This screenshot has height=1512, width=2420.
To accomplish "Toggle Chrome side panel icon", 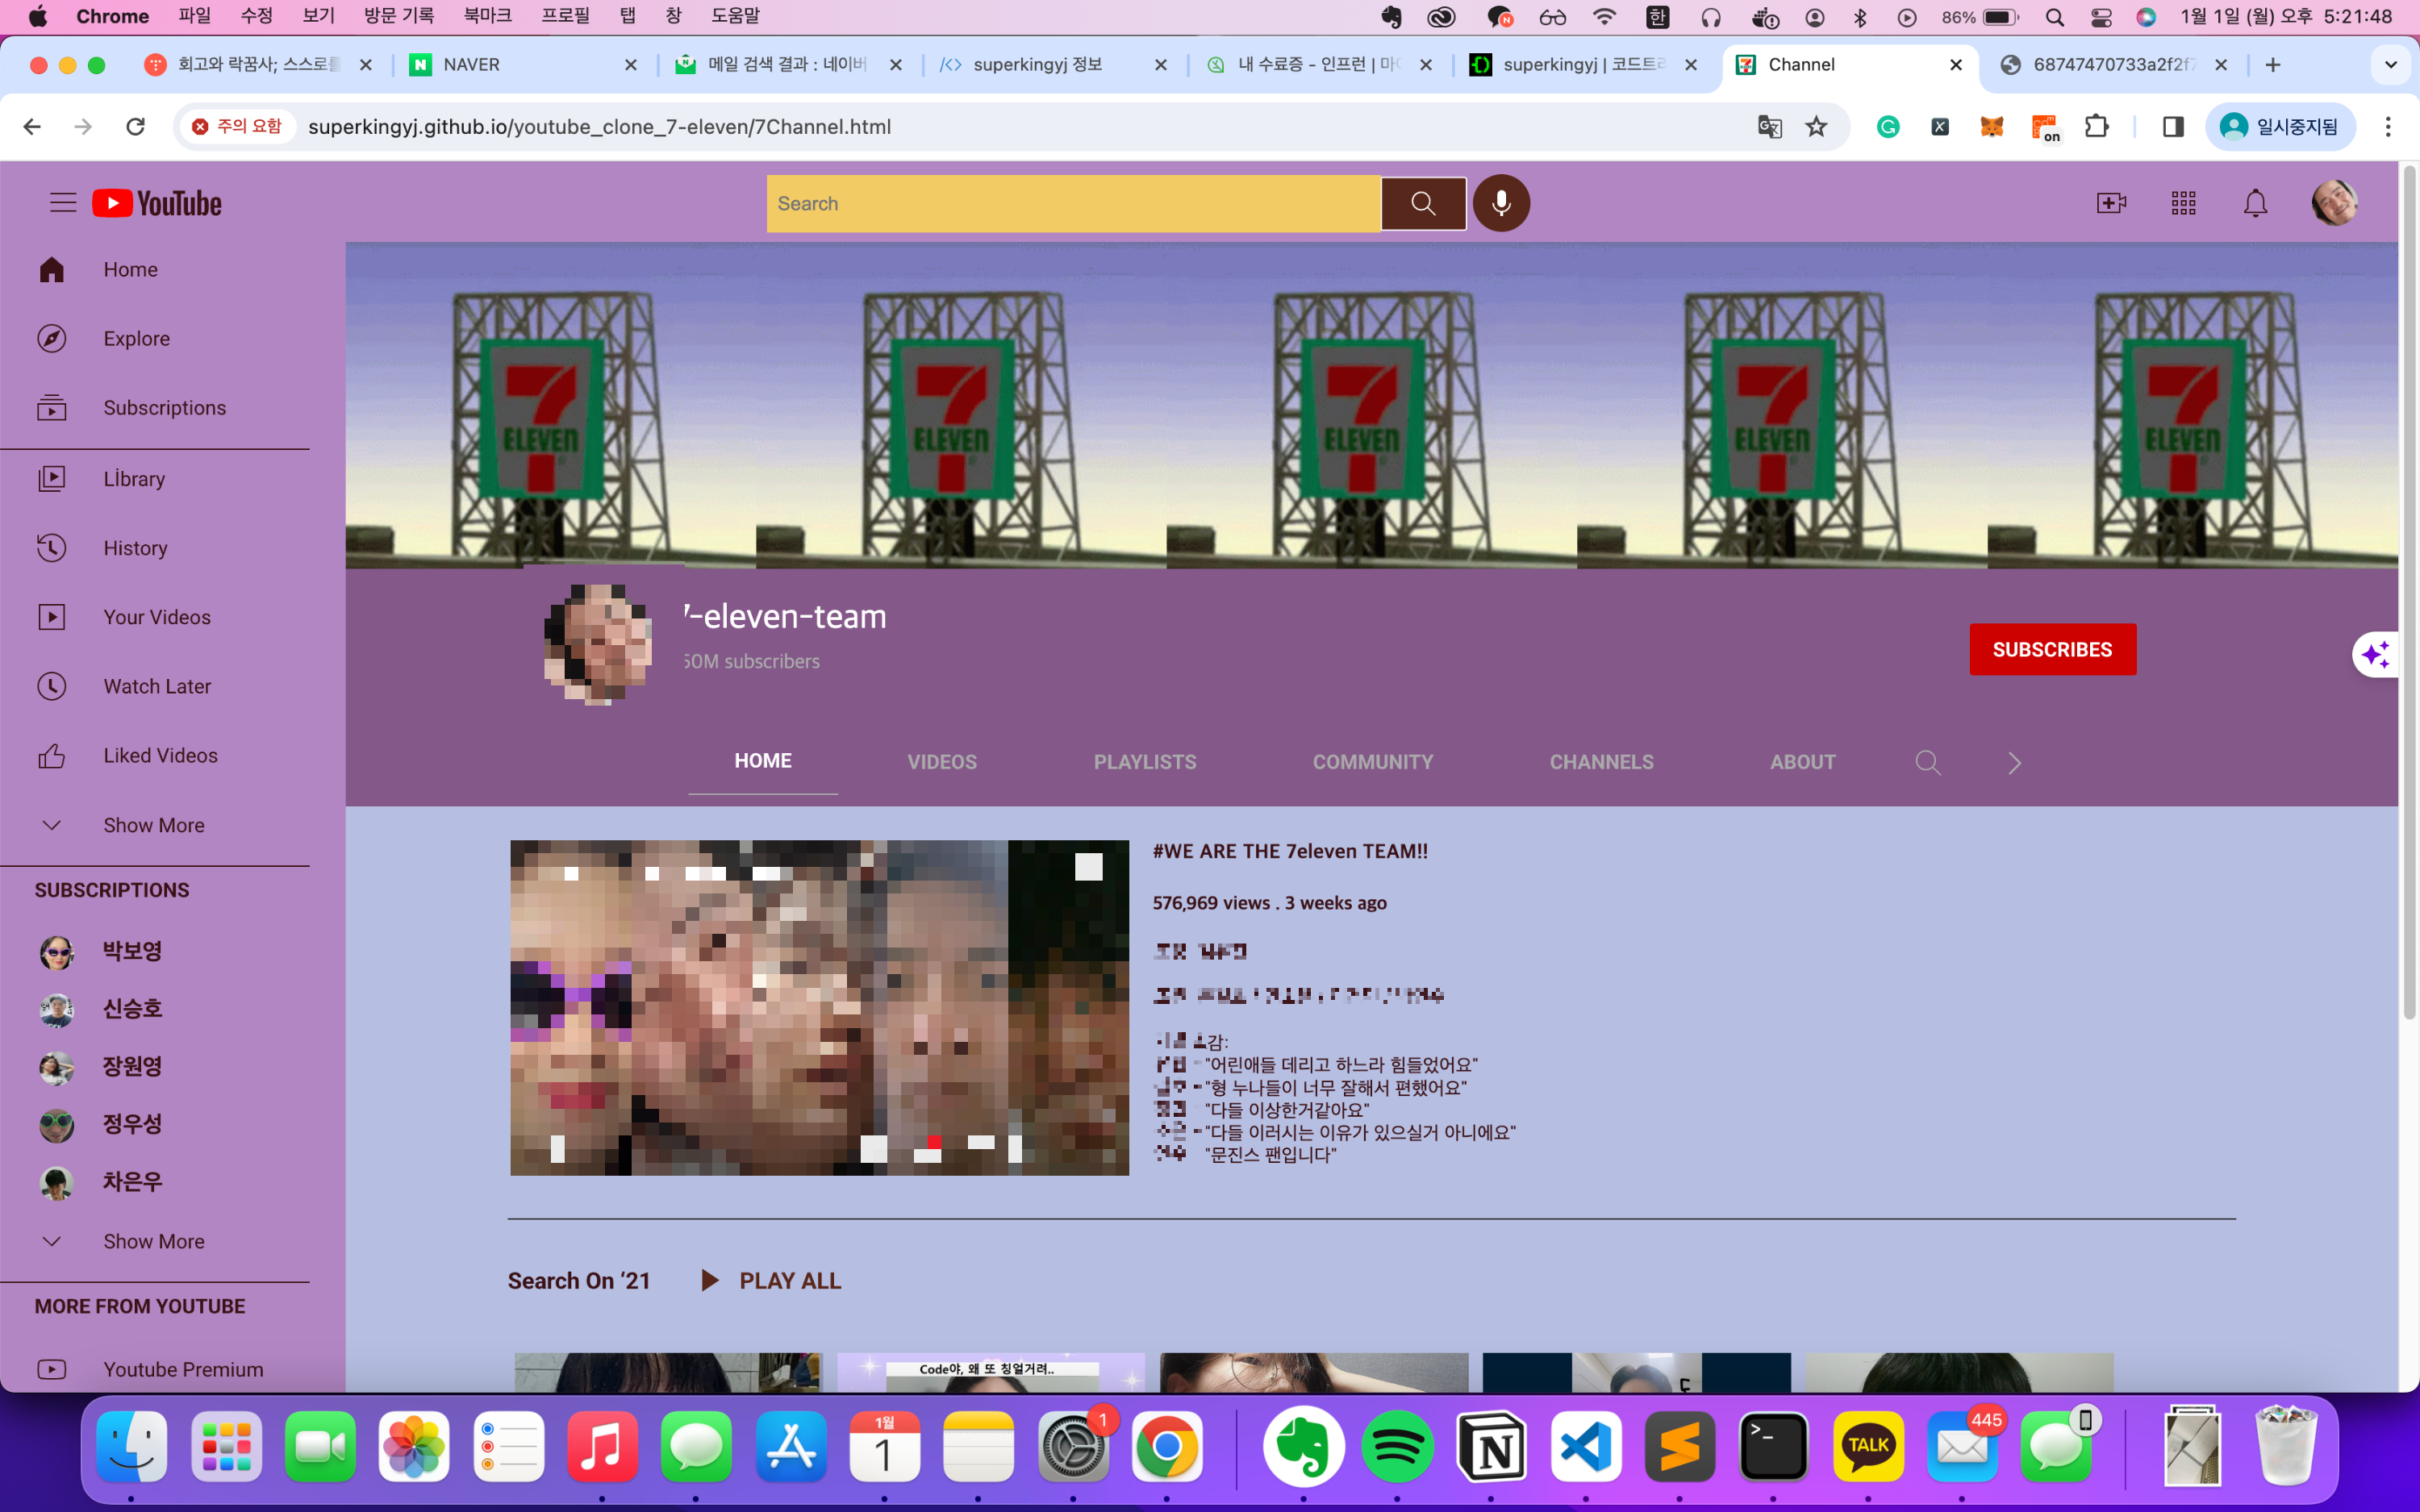I will pyautogui.click(x=2172, y=127).
